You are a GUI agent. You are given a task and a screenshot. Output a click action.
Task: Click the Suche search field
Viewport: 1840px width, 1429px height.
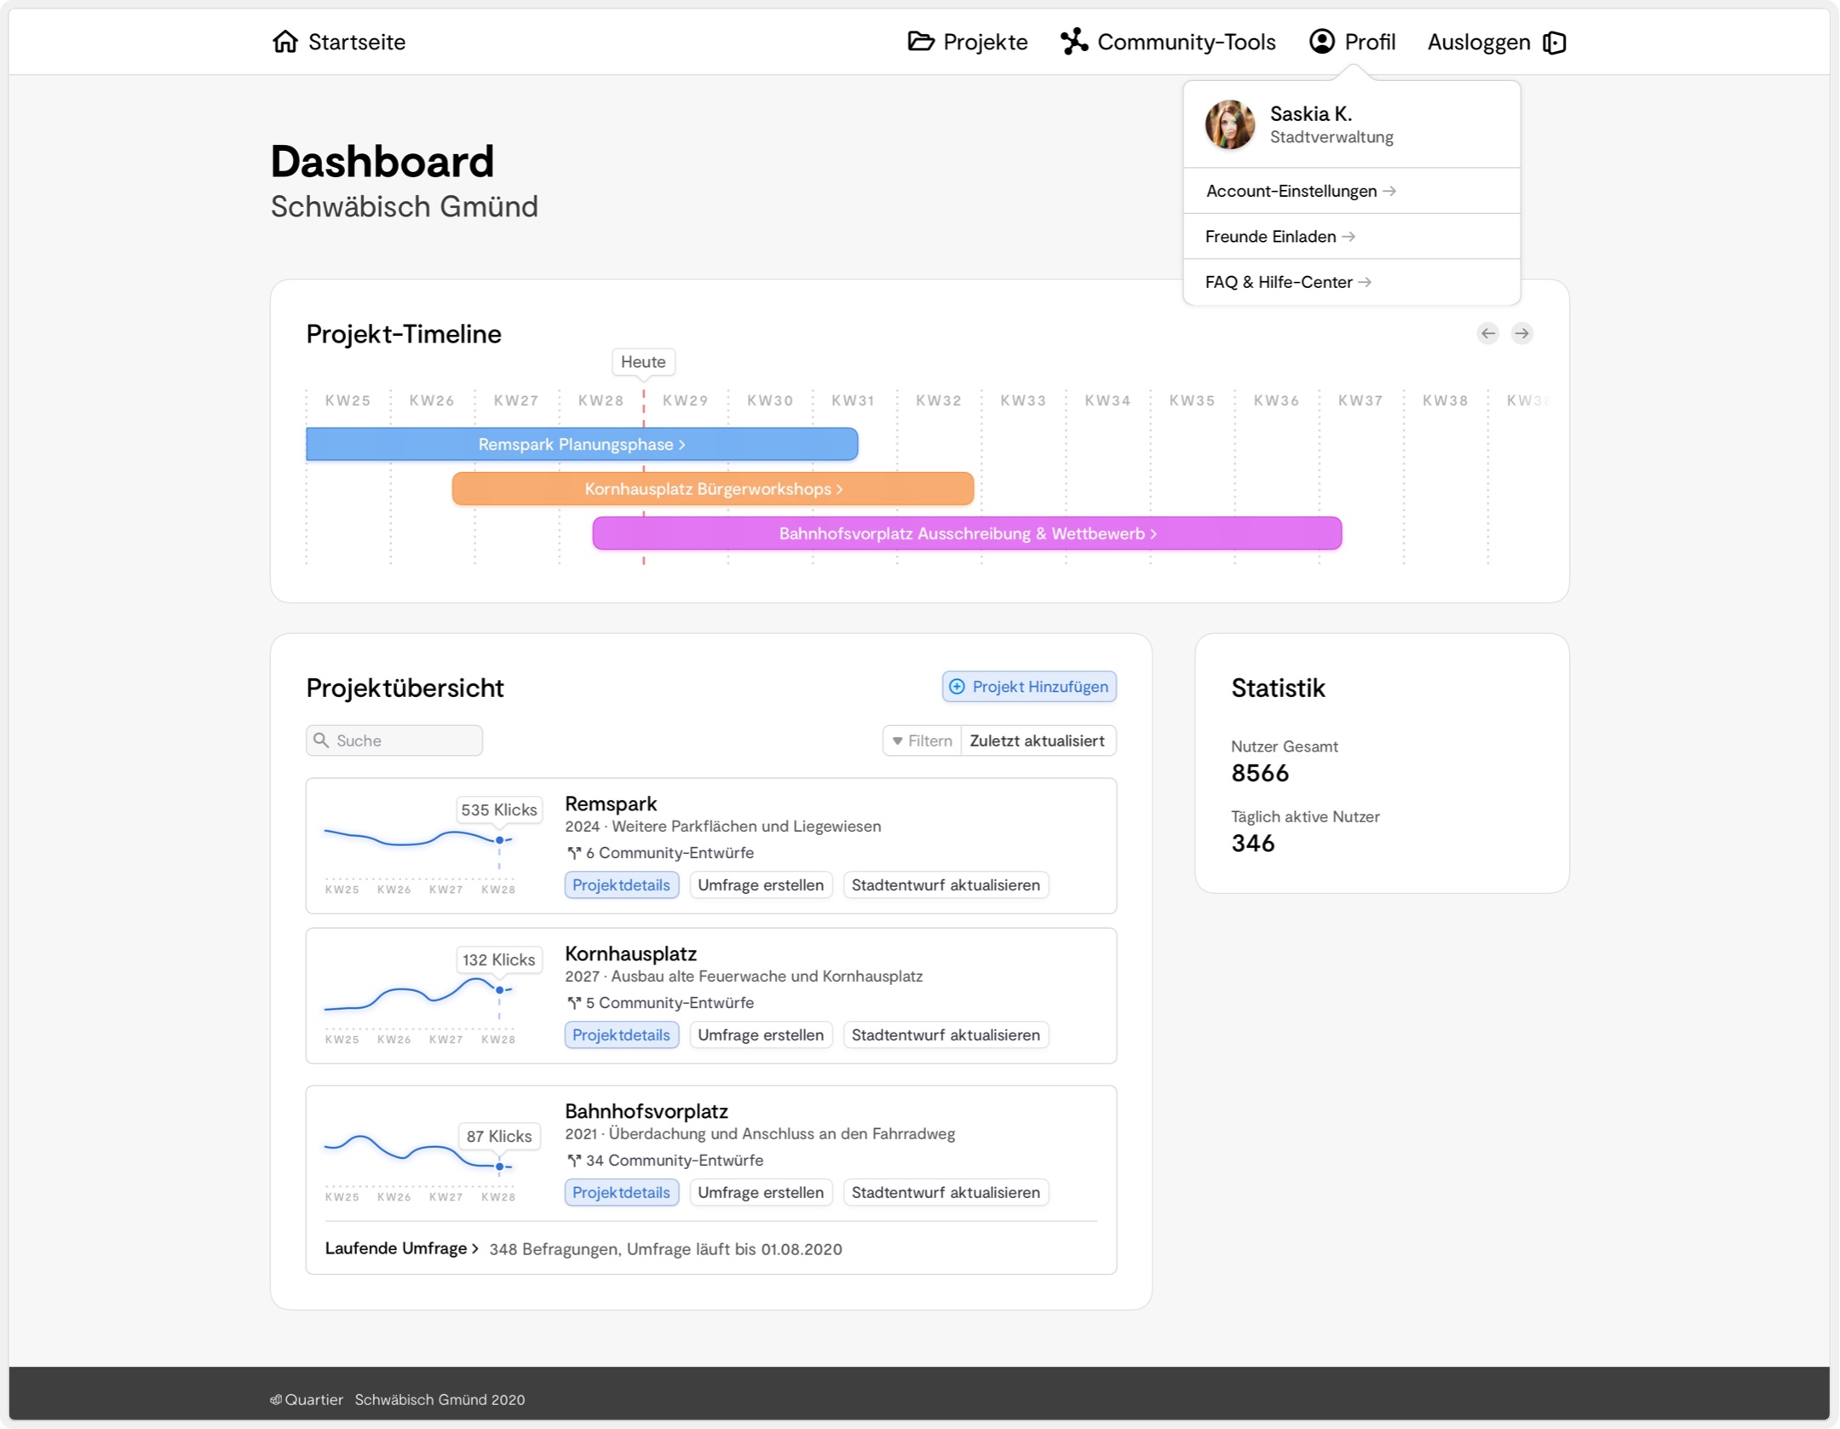(x=394, y=740)
